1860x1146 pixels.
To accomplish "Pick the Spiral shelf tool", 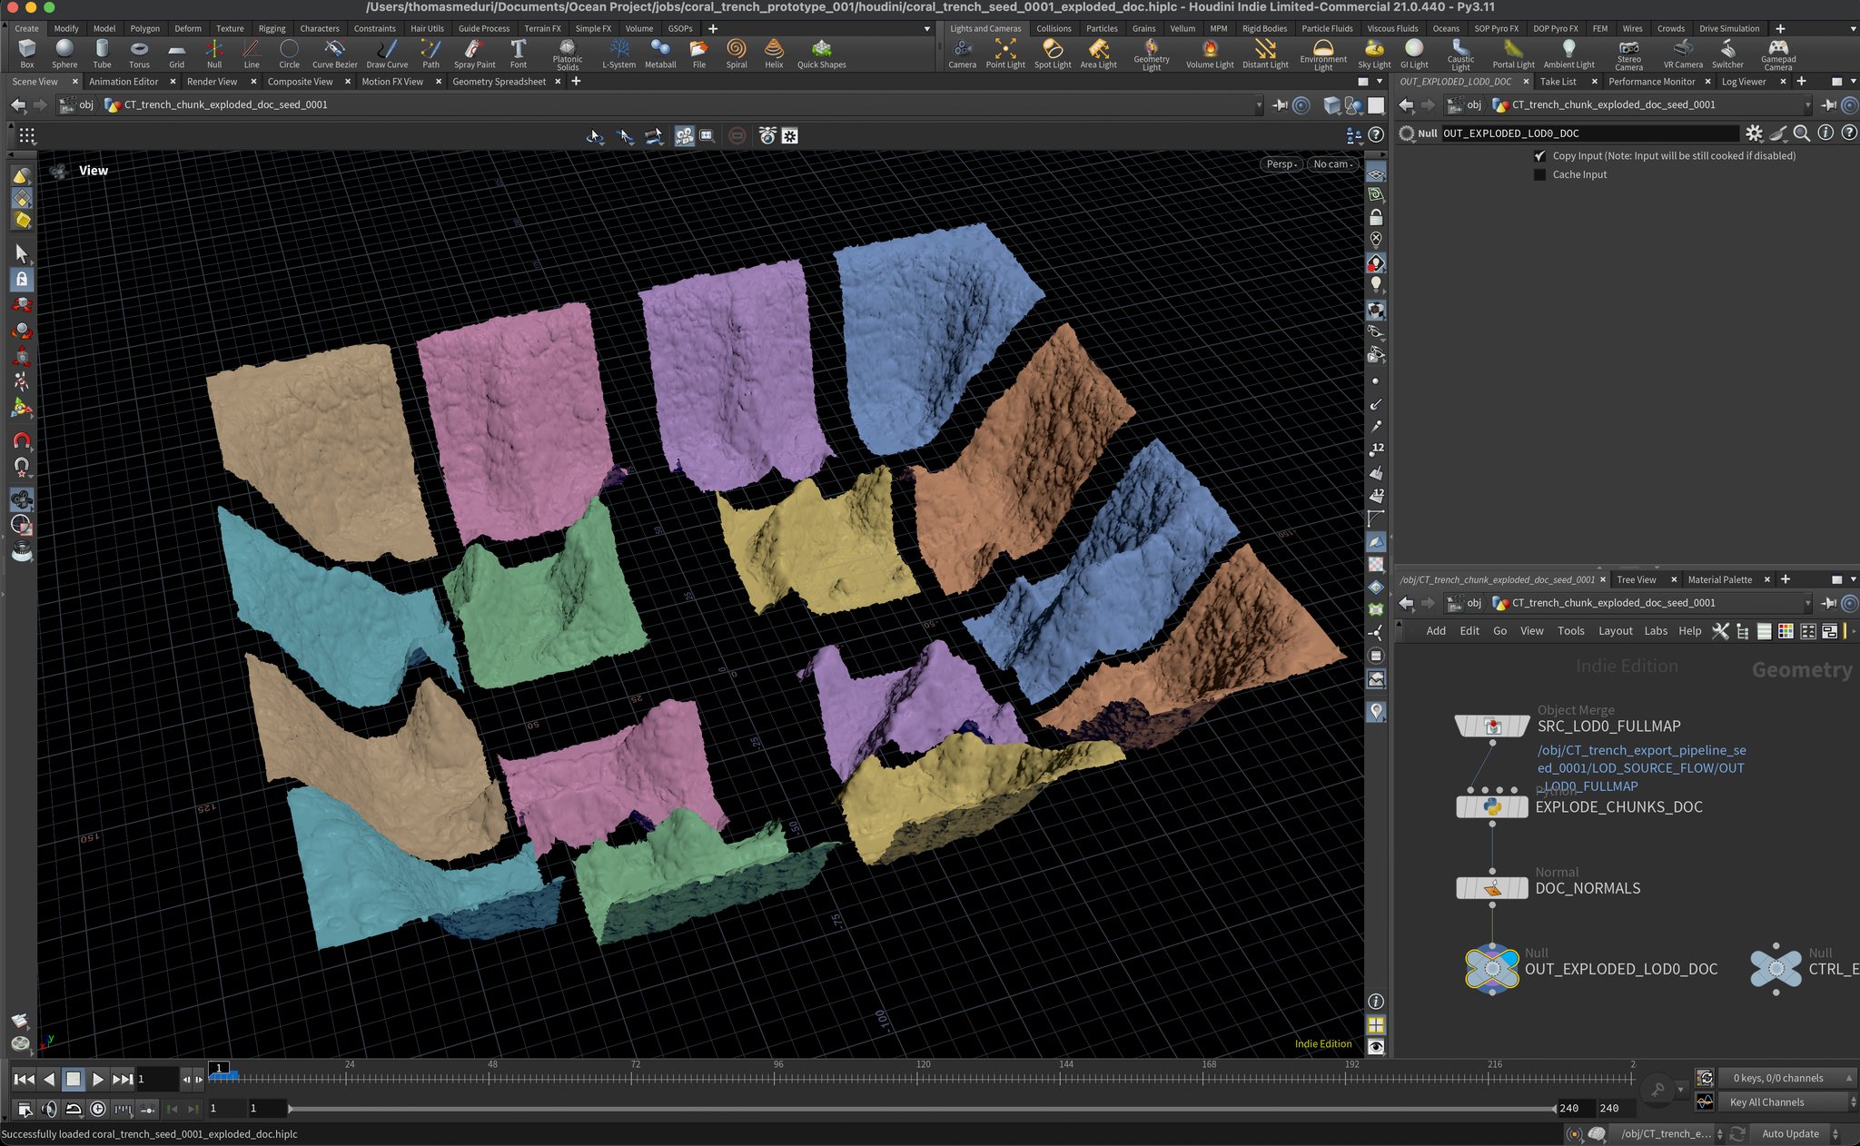I will click(x=737, y=54).
